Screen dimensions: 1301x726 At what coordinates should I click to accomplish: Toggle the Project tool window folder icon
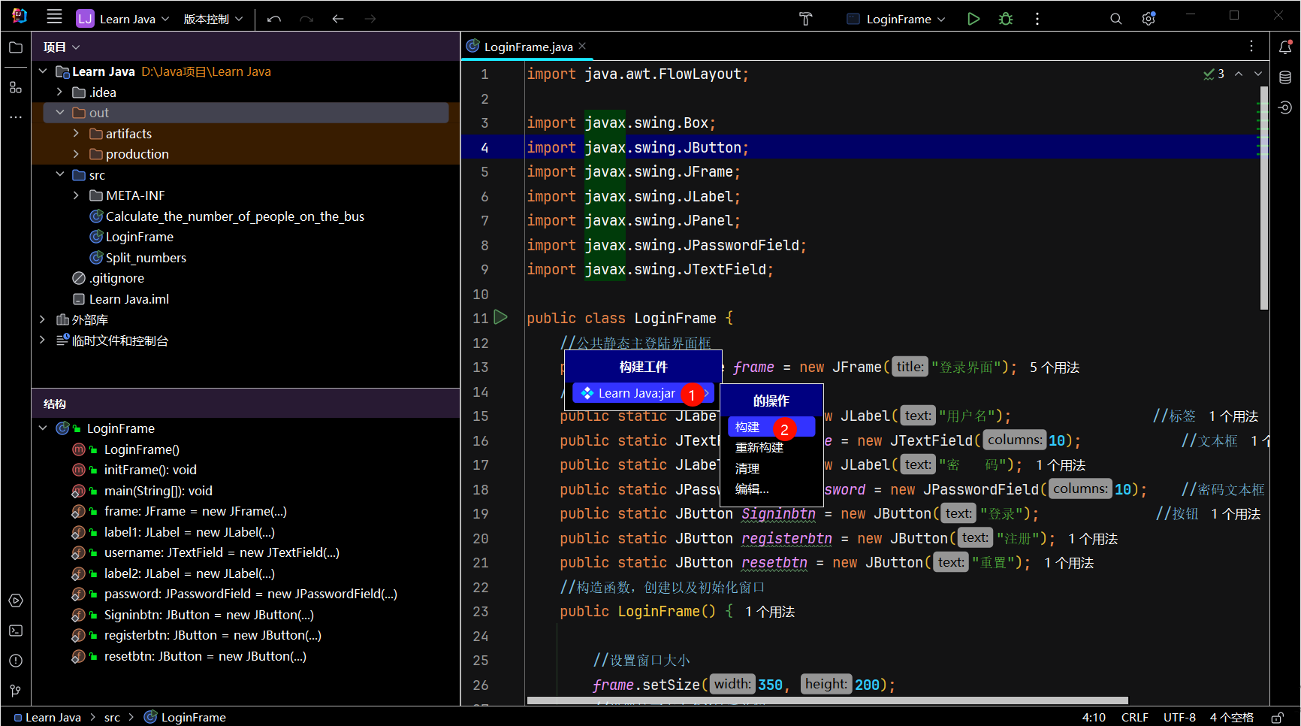pyautogui.click(x=16, y=47)
